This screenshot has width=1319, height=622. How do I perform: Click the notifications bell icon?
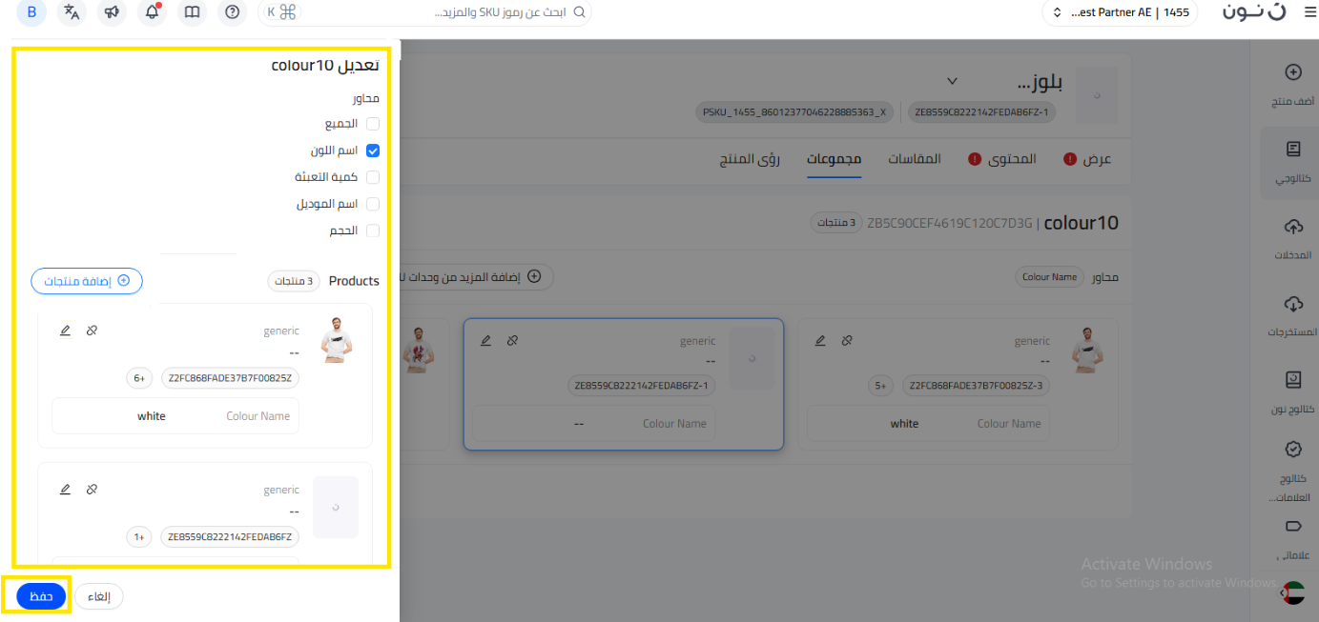click(152, 12)
